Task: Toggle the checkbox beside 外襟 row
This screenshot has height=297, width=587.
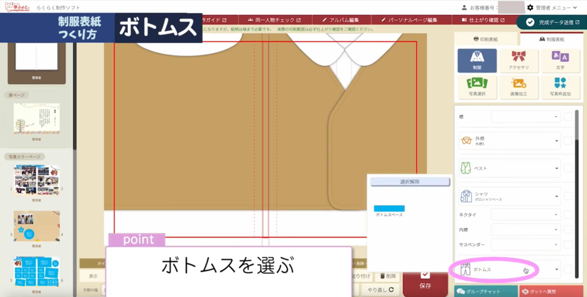Action: pos(568,140)
